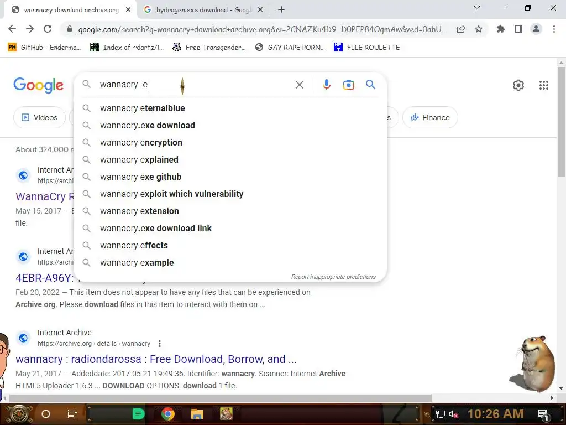Choose suggestion wannacry exploit which vulnerability
Viewport: 566px width, 425px height.
pyautogui.click(x=230, y=194)
